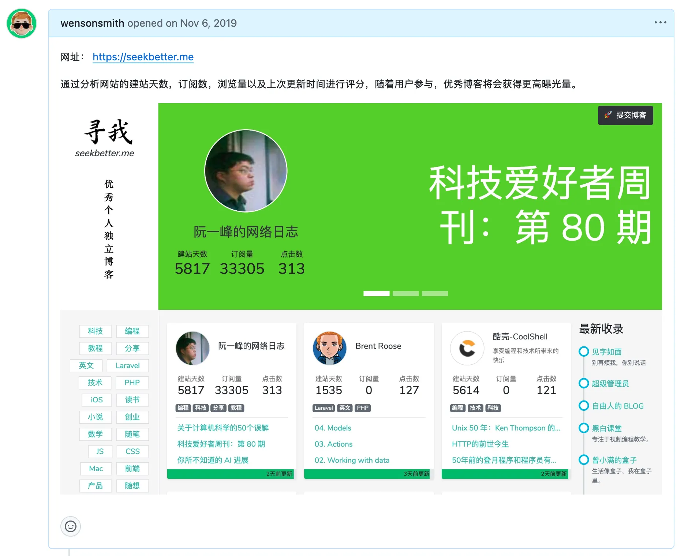Open the https://seekbetter.me link
The image size is (688, 556).
tap(143, 57)
